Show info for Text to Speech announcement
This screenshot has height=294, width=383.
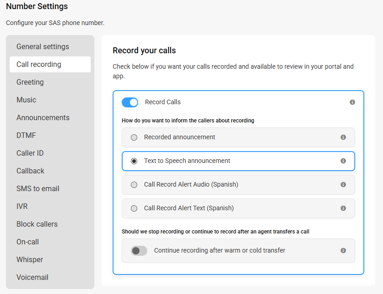pyautogui.click(x=343, y=161)
